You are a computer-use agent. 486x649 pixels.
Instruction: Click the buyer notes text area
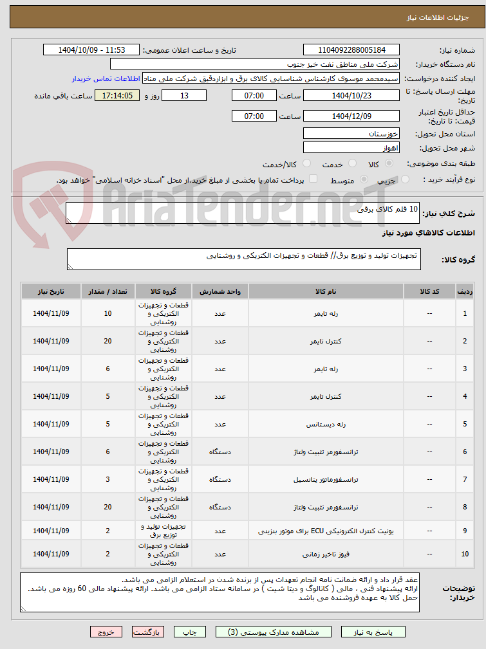click(220, 592)
